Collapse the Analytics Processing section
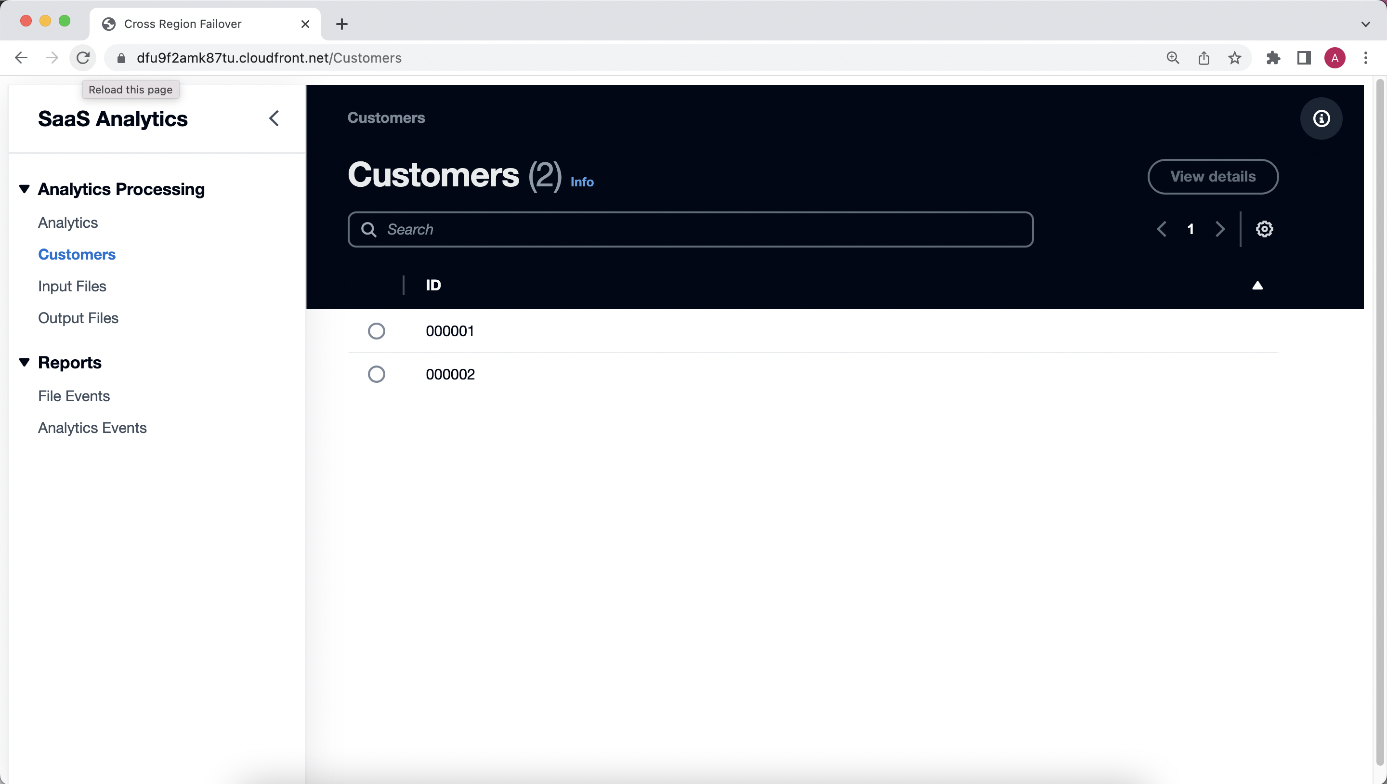This screenshot has width=1387, height=784. [x=24, y=189]
